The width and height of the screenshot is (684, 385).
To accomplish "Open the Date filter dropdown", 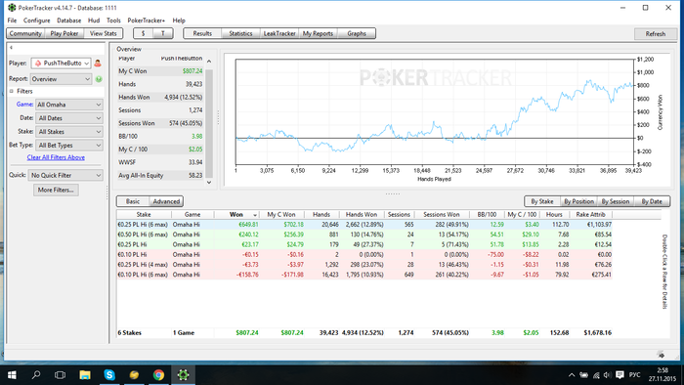I will coord(69,118).
